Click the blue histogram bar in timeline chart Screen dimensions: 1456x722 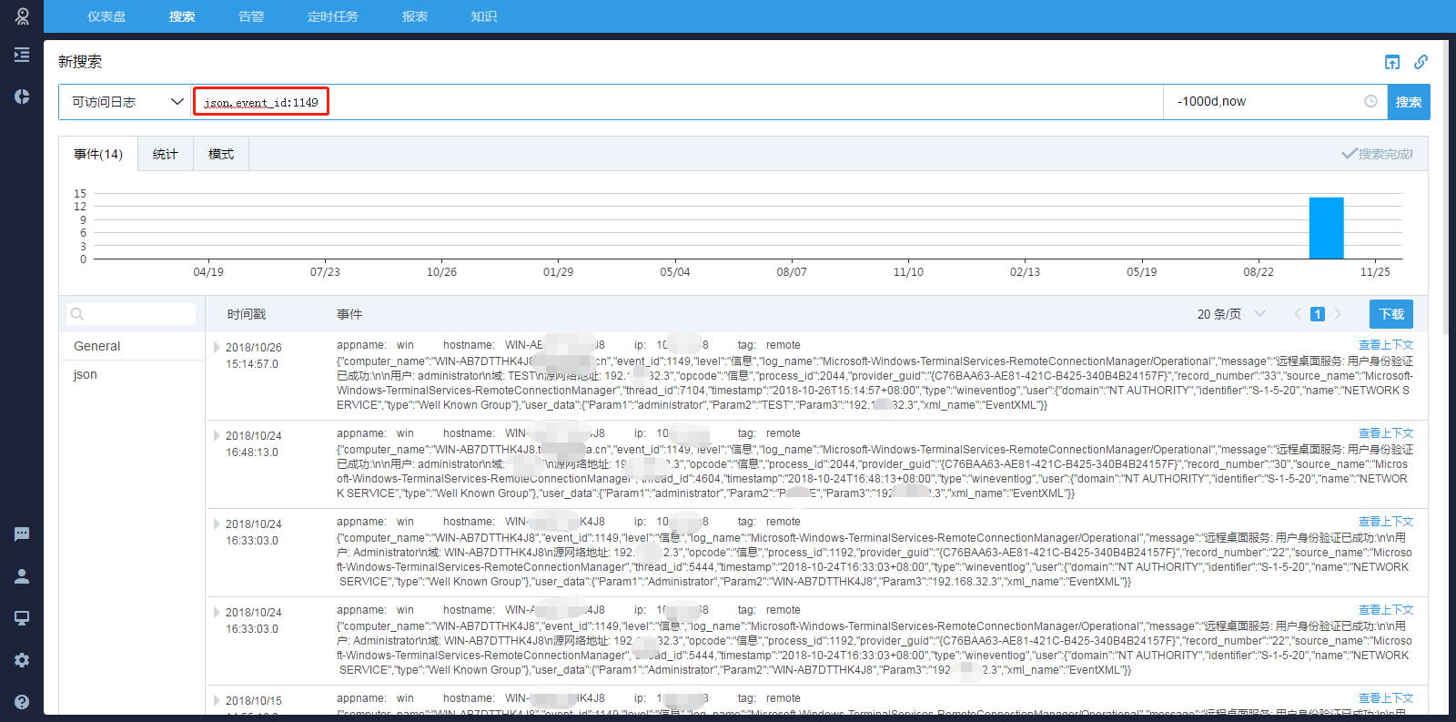point(1326,229)
